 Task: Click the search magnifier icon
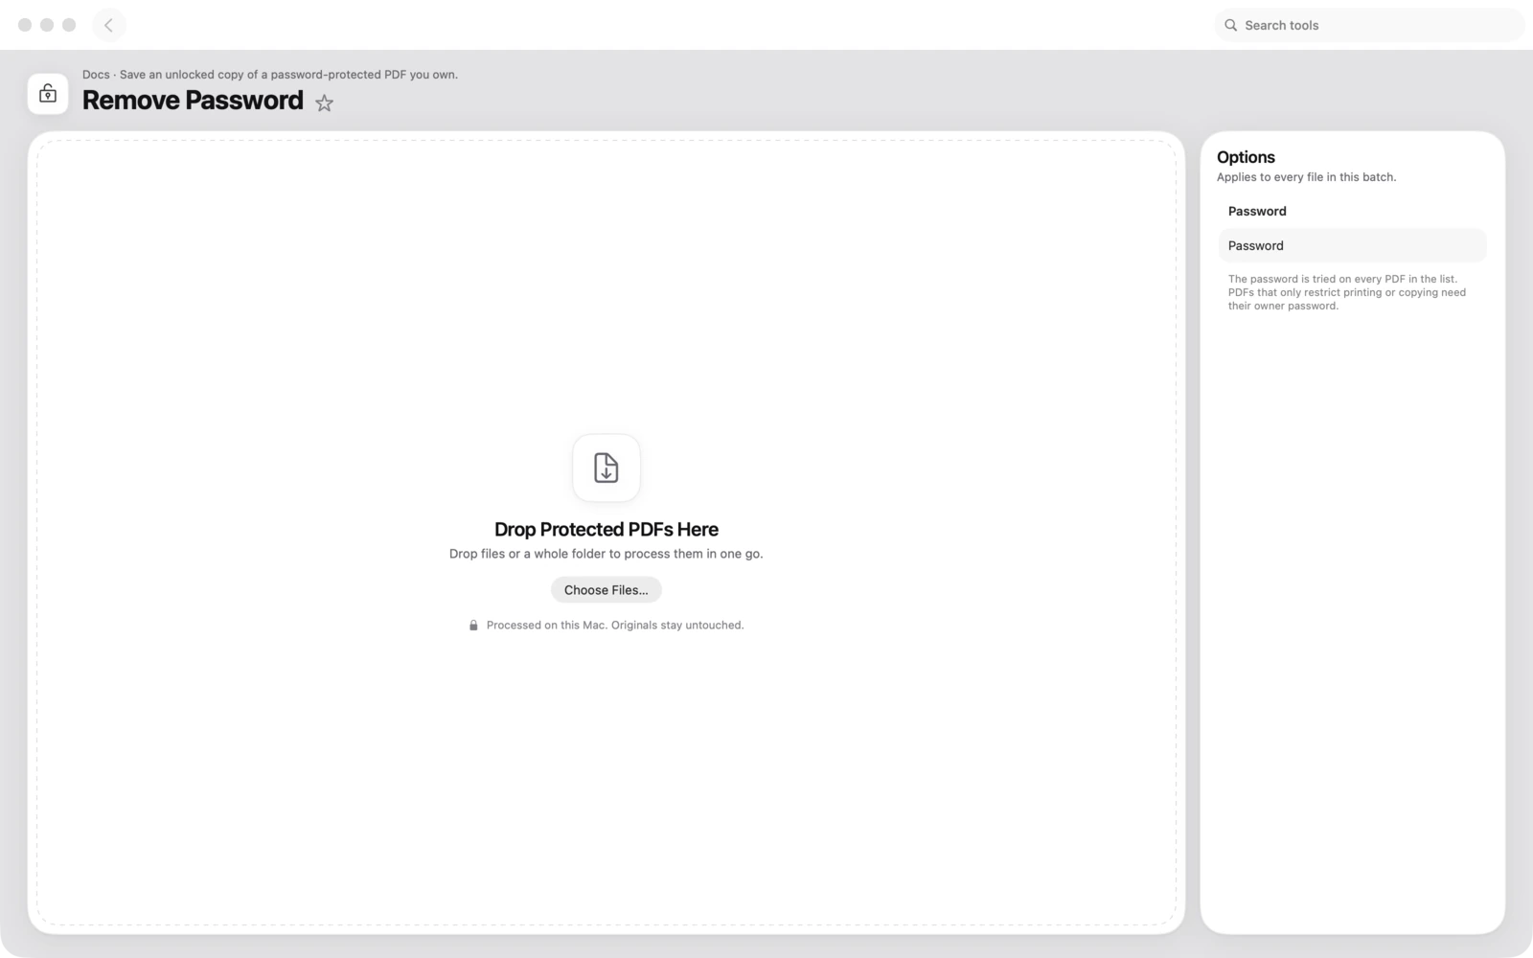click(x=1231, y=25)
